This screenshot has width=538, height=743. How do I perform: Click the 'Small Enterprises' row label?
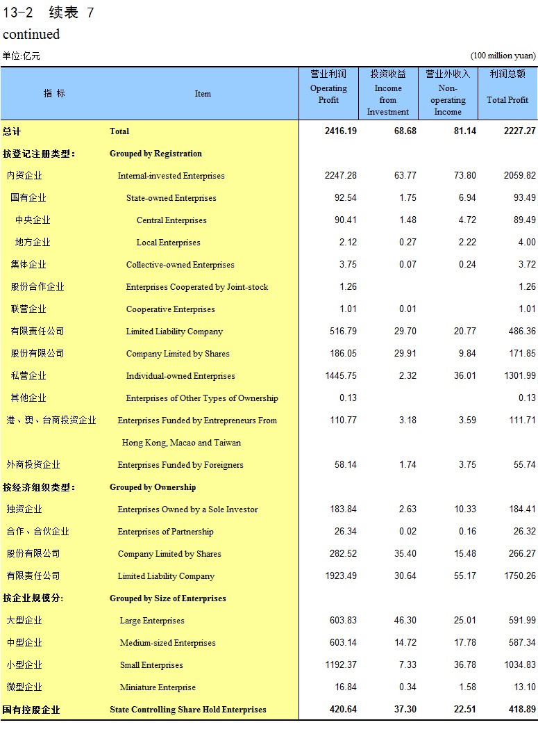(x=151, y=665)
